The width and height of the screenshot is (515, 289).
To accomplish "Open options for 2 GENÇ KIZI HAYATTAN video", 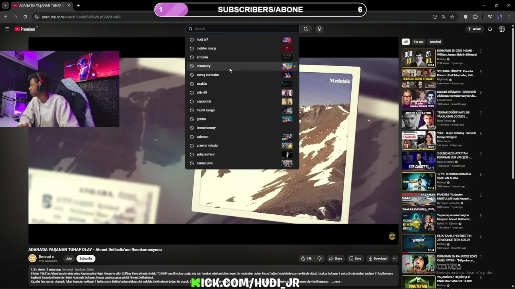I will (x=481, y=154).
